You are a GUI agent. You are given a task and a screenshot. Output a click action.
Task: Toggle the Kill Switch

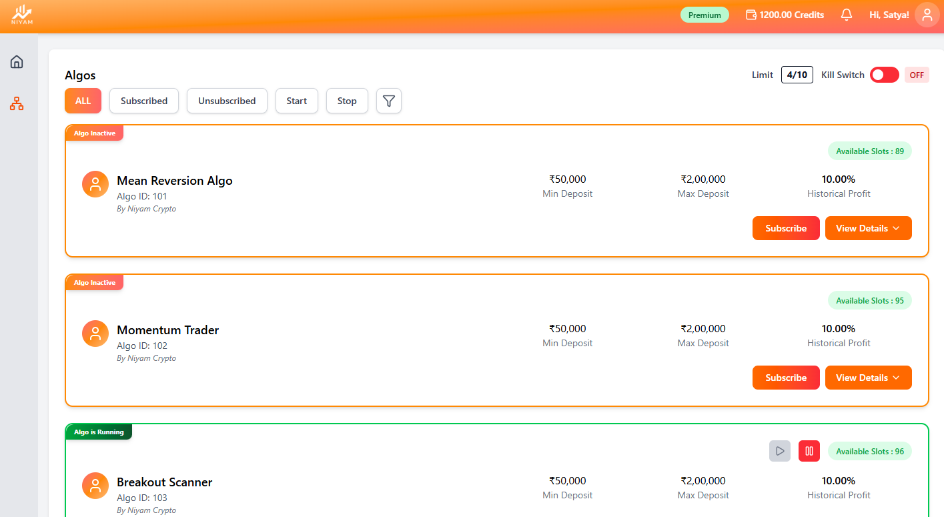click(x=884, y=75)
